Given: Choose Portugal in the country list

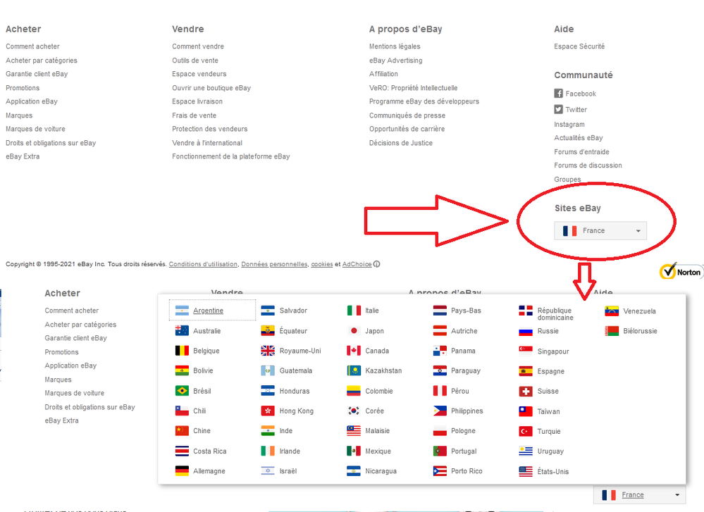Looking at the screenshot, I should pyautogui.click(x=464, y=451).
